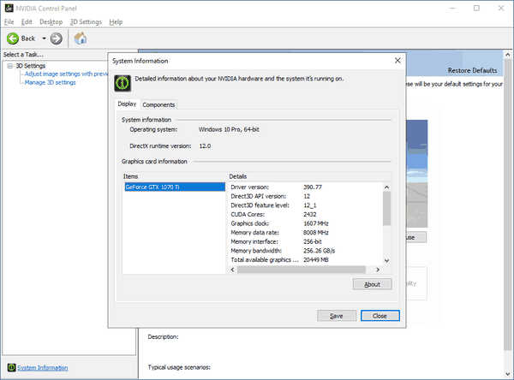Collapse the 3D Settings tree node
514x380 pixels.
(x=9, y=66)
